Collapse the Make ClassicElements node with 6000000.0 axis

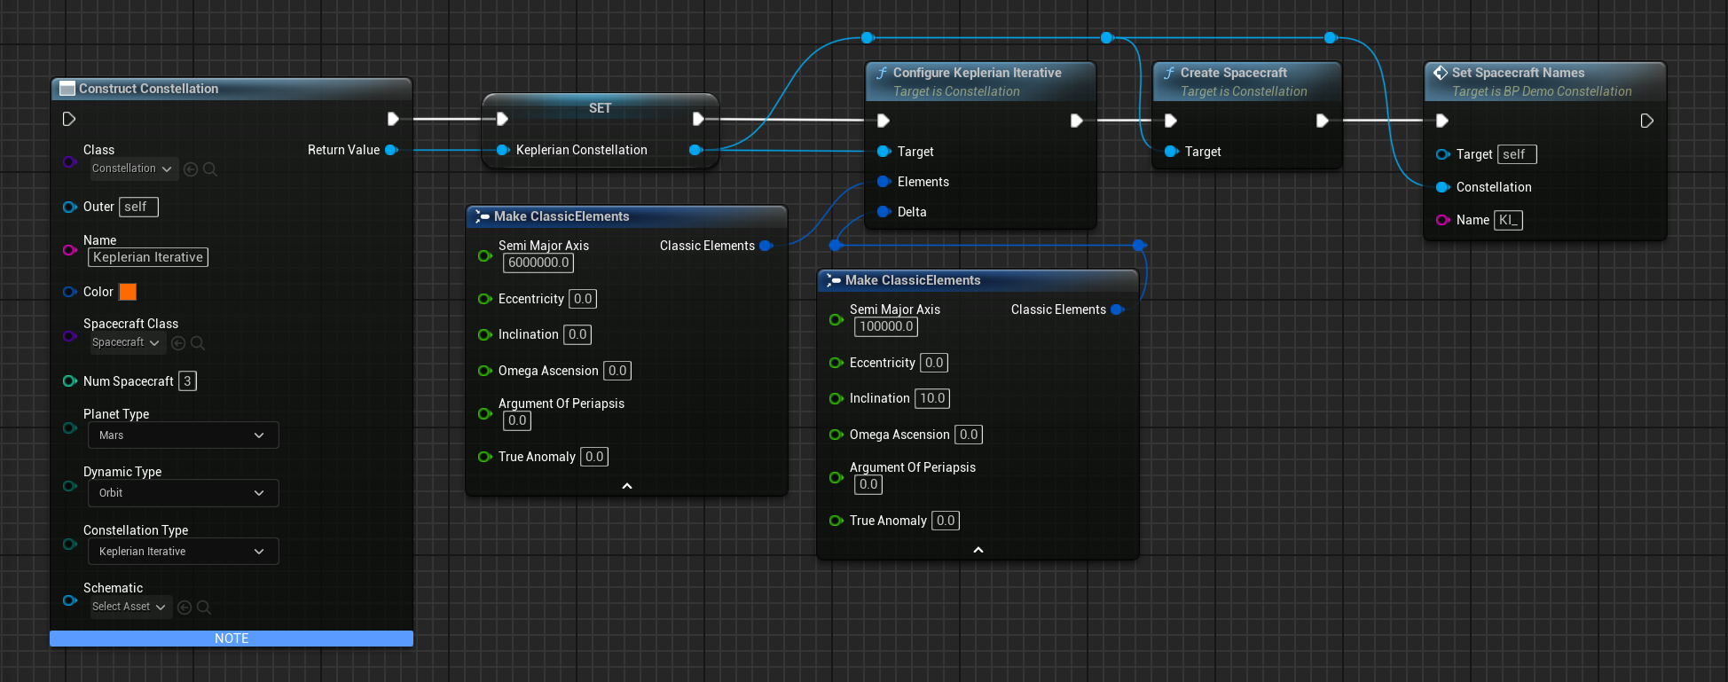pyautogui.click(x=627, y=486)
